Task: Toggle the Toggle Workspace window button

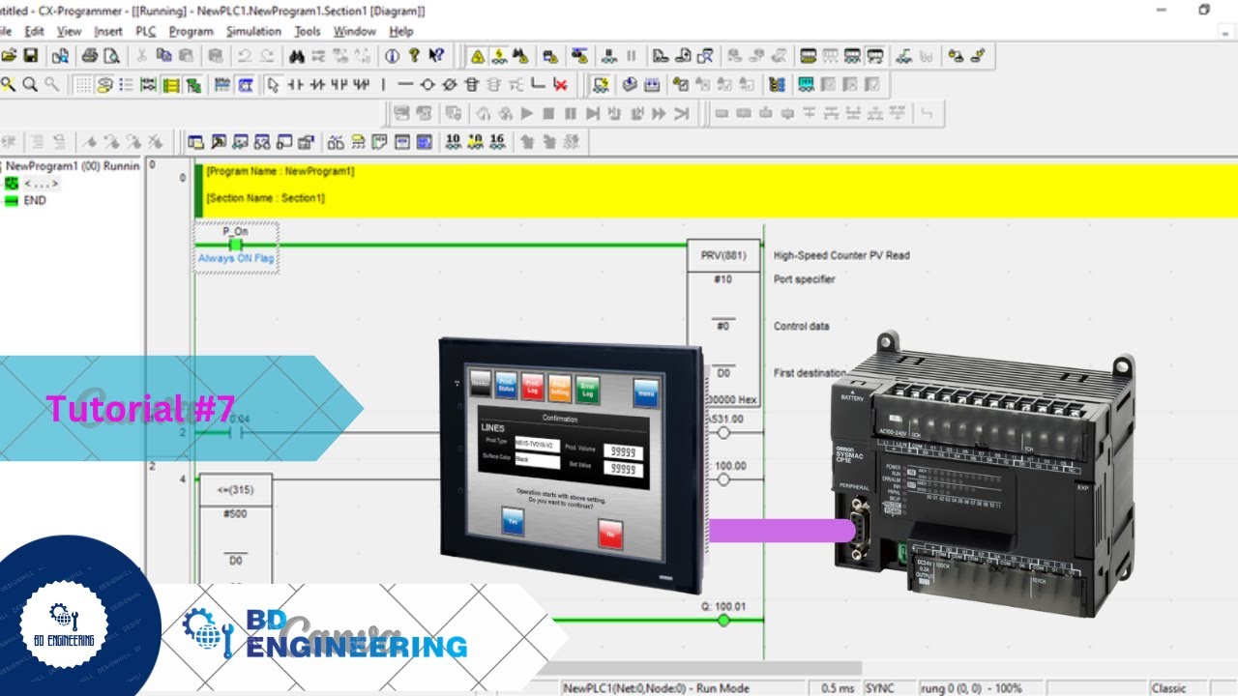Action: [x=196, y=141]
